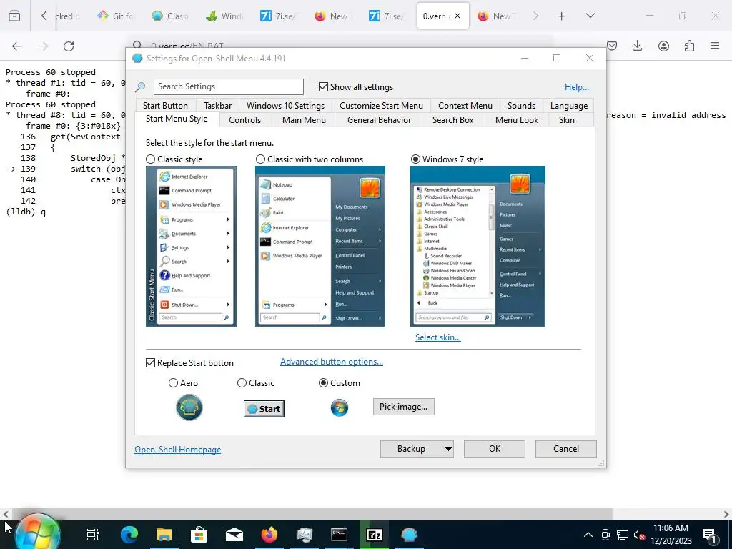Click the muted volume tray icon

coord(639,535)
